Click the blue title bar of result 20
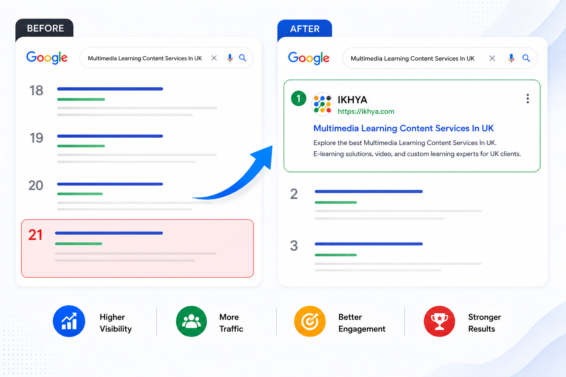566x377 pixels. tap(110, 184)
